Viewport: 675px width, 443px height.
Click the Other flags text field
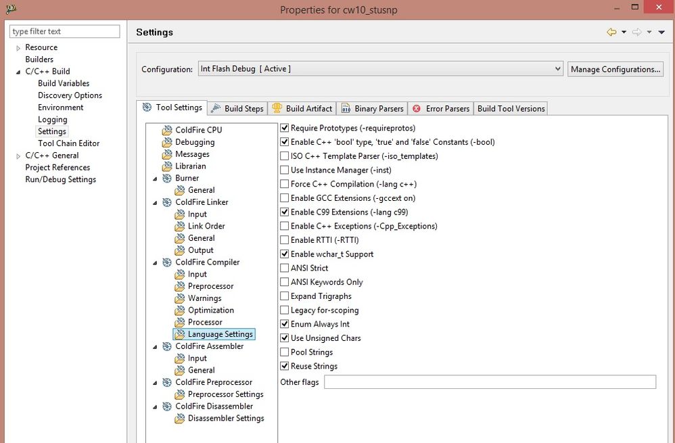(x=489, y=382)
